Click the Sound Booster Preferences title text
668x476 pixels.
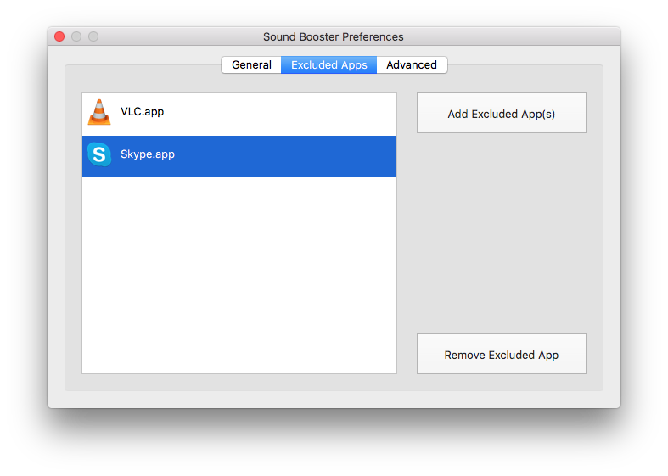(333, 37)
